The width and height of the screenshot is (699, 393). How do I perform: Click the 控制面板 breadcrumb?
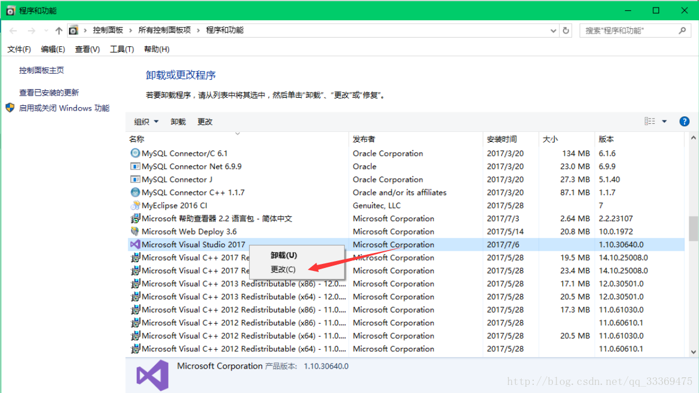pyautogui.click(x=108, y=30)
